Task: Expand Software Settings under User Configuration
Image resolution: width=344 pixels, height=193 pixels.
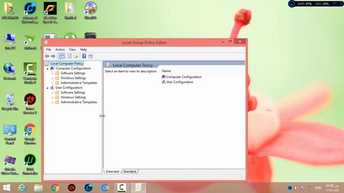Action: pos(53,93)
